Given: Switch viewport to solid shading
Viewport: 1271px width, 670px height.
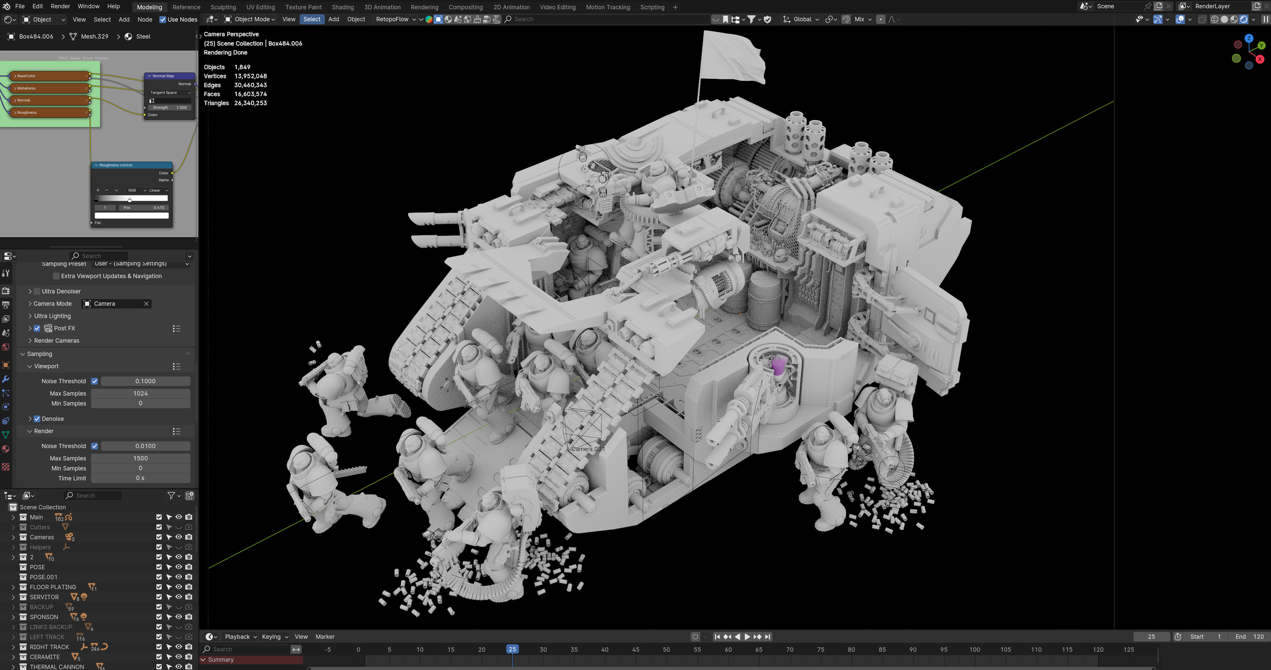Looking at the screenshot, I should pyautogui.click(x=1224, y=19).
